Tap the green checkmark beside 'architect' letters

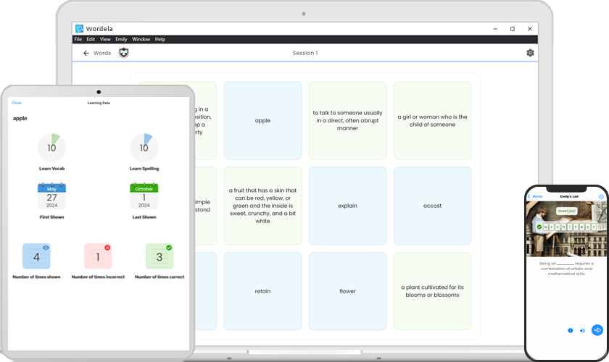(539, 227)
